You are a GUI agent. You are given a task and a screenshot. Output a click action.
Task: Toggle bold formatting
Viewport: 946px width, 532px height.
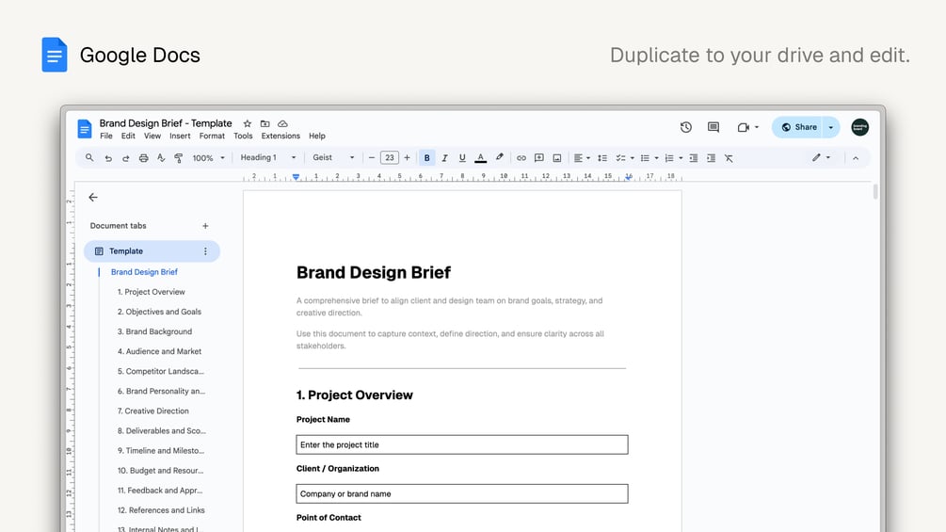[426, 157]
